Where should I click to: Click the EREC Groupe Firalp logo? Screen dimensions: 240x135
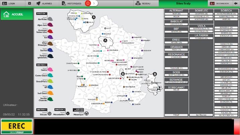pos(17,126)
